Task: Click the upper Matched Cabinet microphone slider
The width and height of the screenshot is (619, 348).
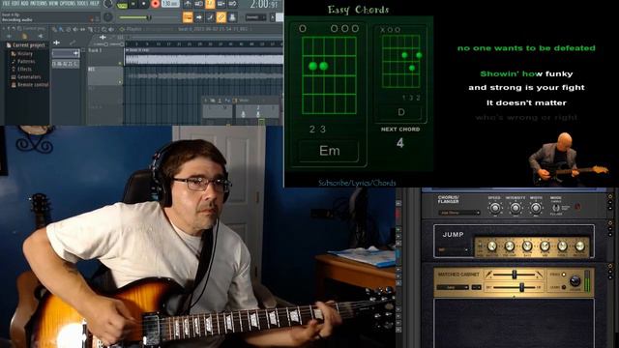Action: click(515, 275)
